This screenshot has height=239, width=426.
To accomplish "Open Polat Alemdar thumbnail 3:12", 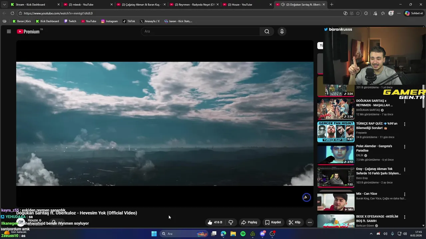I will pos(335,154).
